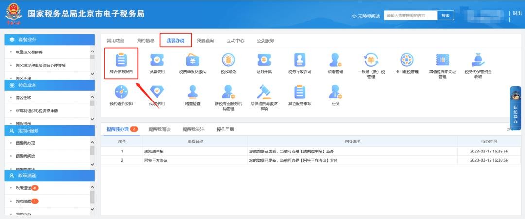The image size is (525, 219).
Task: Open the 综合信息报告 icon
Action: point(121,60)
